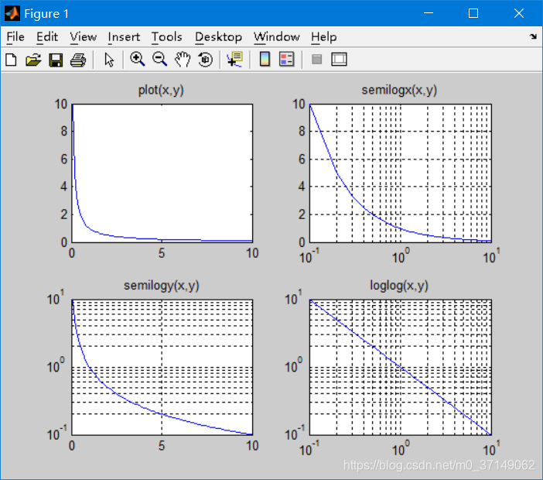543x480 pixels.
Task: Click inside the semilogx(x,y) axes
Action: 401,173
